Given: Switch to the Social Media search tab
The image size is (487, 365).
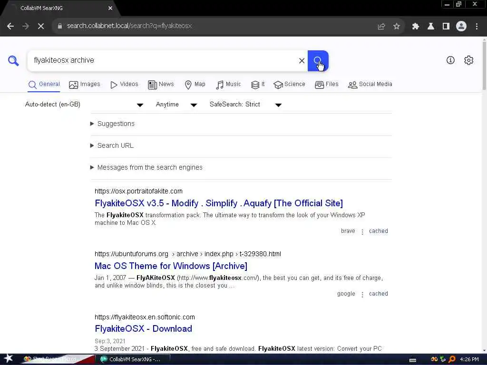Looking at the screenshot, I should point(370,85).
